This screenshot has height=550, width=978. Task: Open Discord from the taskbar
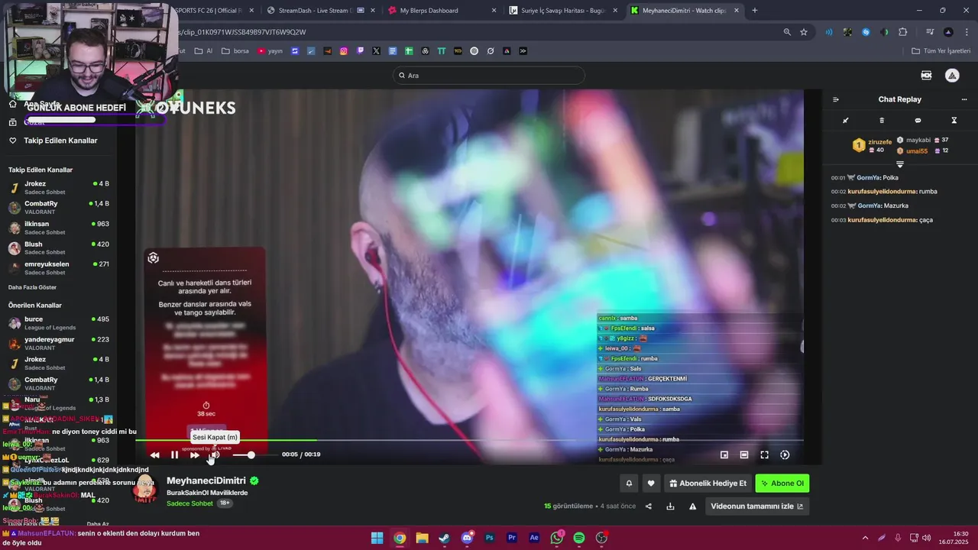[x=467, y=538]
